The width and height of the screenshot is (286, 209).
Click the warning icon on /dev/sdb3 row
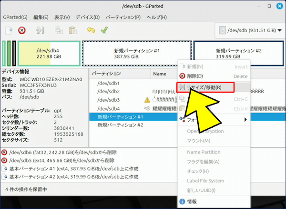point(147,100)
